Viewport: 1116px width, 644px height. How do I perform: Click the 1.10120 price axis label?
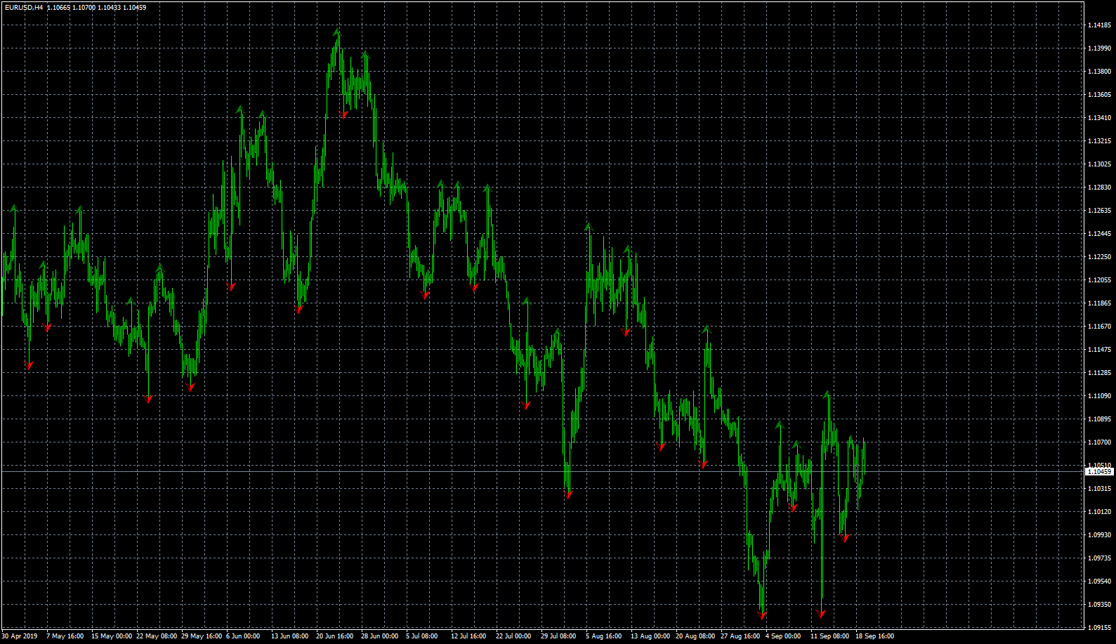pyautogui.click(x=1099, y=512)
